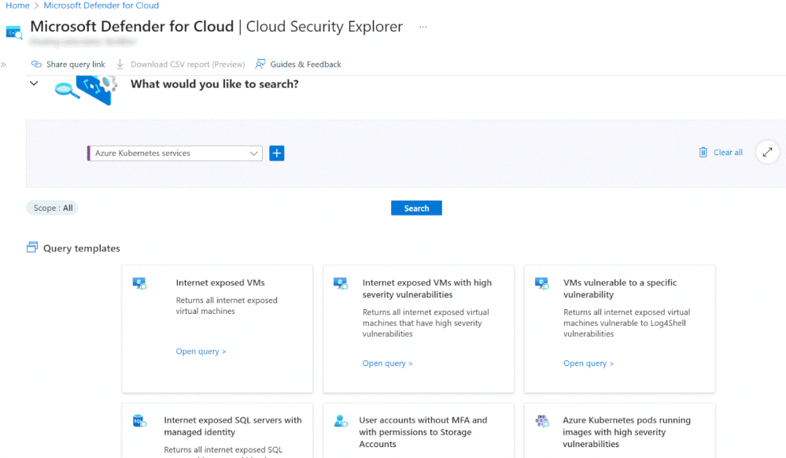Click icon of high severity vulnerabilities VMs card
Image resolution: width=786 pixels, height=458 pixels.
coord(341,283)
